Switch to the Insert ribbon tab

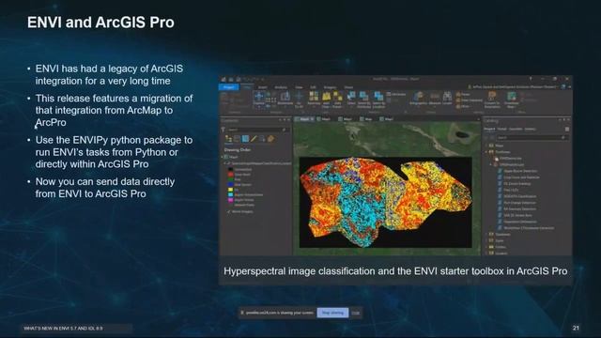(x=263, y=87)
